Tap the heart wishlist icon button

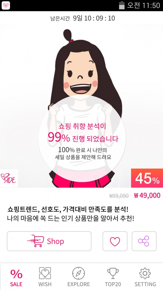pos(115,241)
